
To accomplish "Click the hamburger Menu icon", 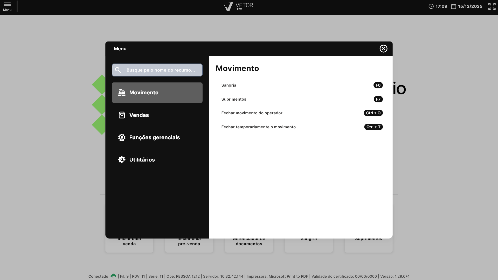I will (x=7, y=5).
